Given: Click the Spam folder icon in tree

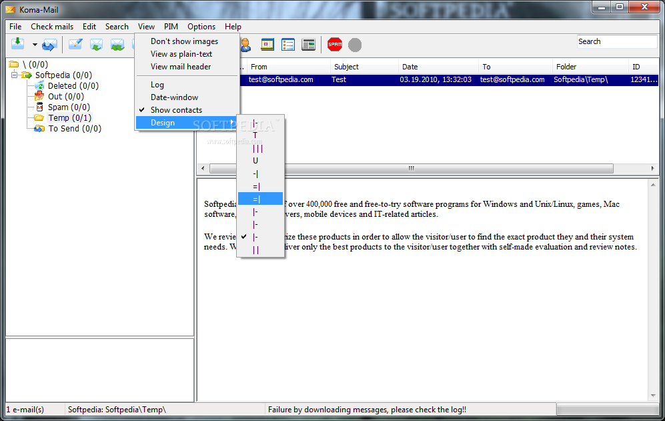Looking at the screenshot, I should [39, 107].
